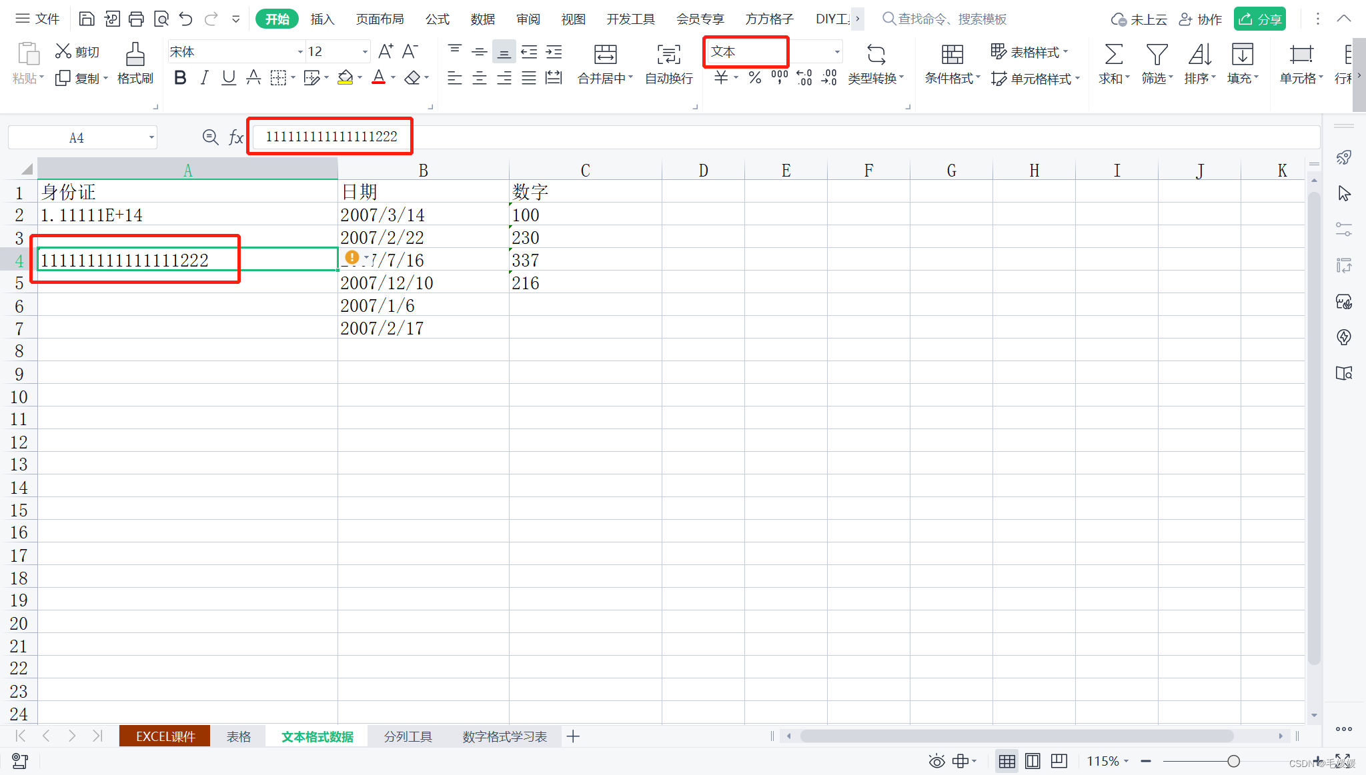This screenshot has height=775, width=1366.
Task: Switch to the 分列工具 sheet tab
Action: 408,736
